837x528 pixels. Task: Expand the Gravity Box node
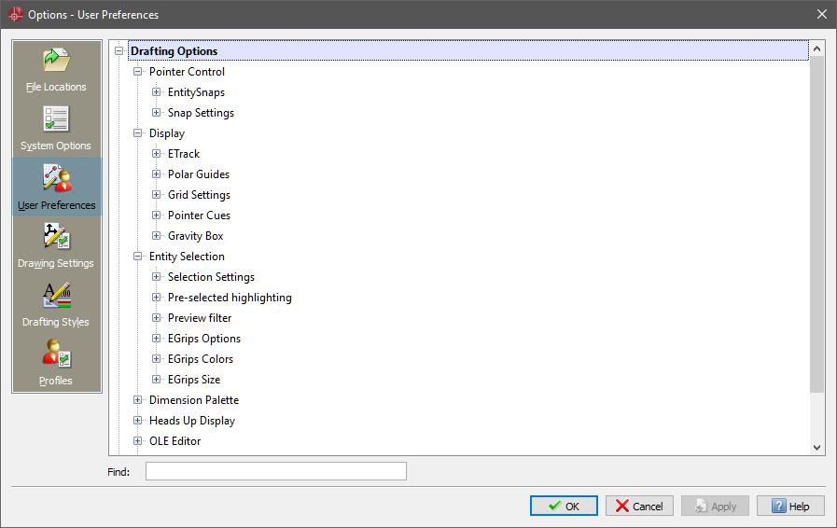157,235
